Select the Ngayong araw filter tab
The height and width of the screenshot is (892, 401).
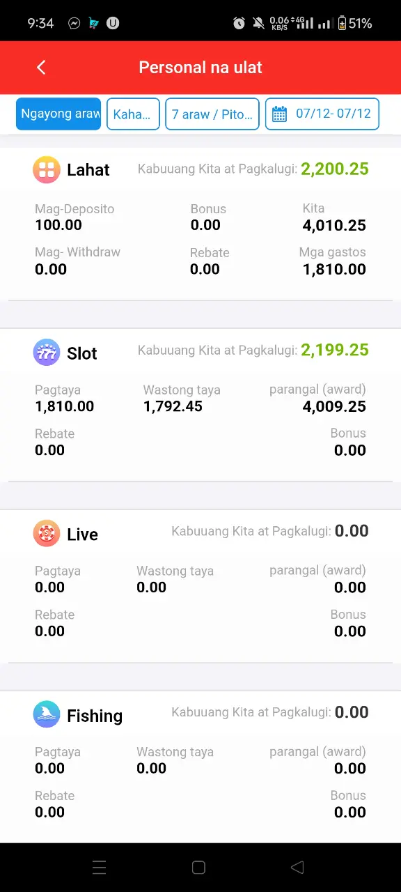(58, 114)
